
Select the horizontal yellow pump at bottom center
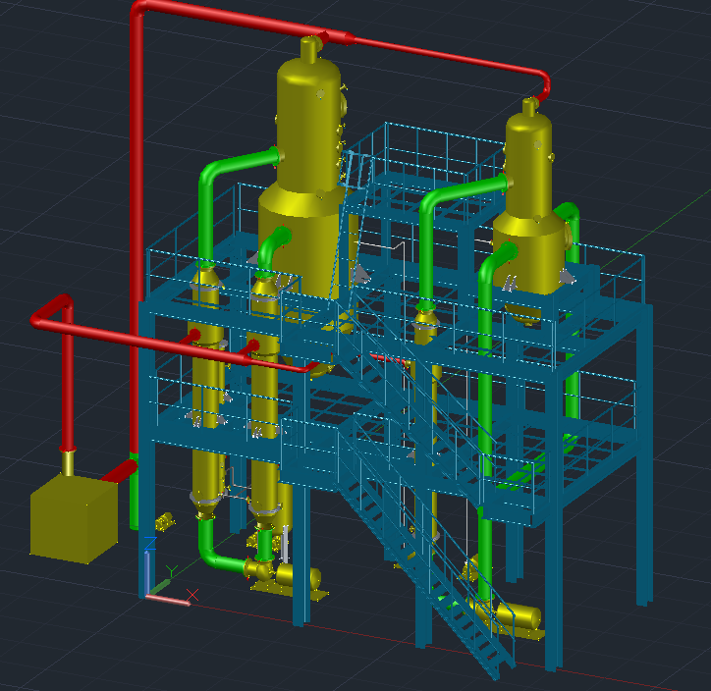point(287,578)
